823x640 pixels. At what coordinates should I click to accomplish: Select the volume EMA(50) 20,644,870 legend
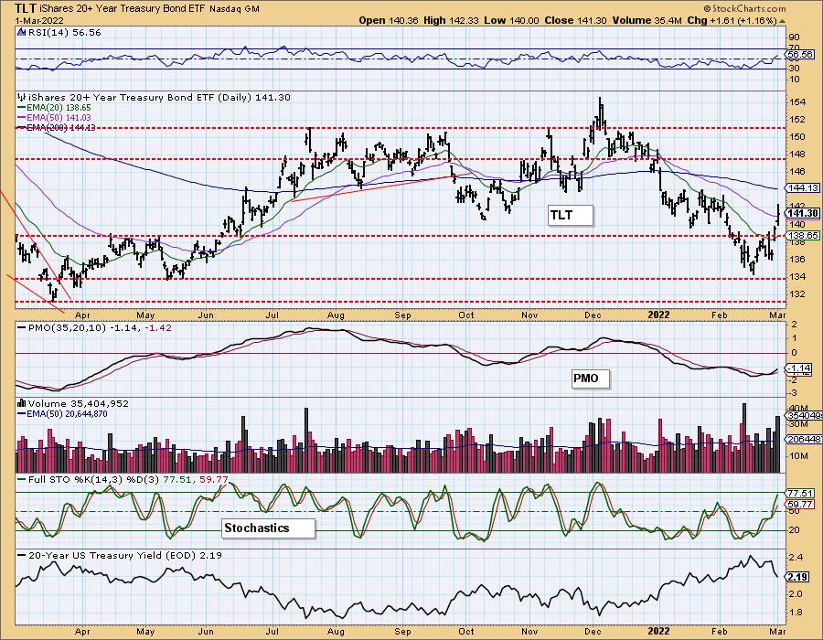(x=62, y=414)
